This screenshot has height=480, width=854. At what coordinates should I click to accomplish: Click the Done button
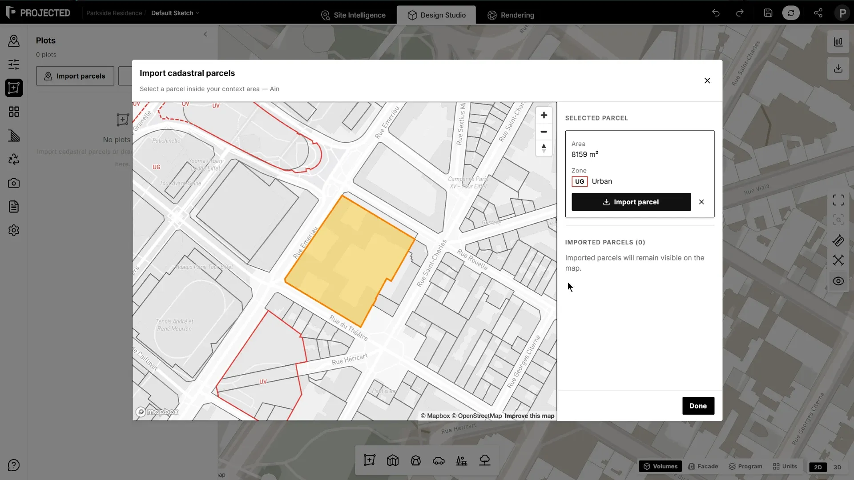(698, 406)
